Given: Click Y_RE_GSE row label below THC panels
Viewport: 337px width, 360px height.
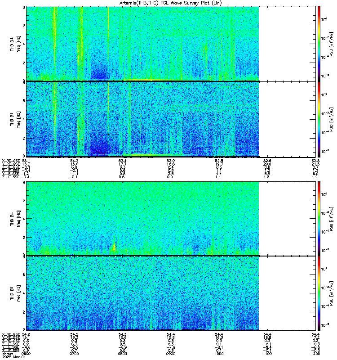Looking at the screenshot, I should pos(11,338).
